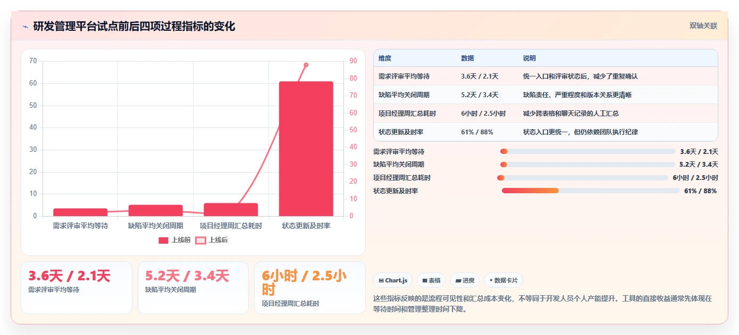Click the 6小时 / 2.5小时 data card
Image resolution: width=739 pixels, height=335 pixels.
click(310, 288)
